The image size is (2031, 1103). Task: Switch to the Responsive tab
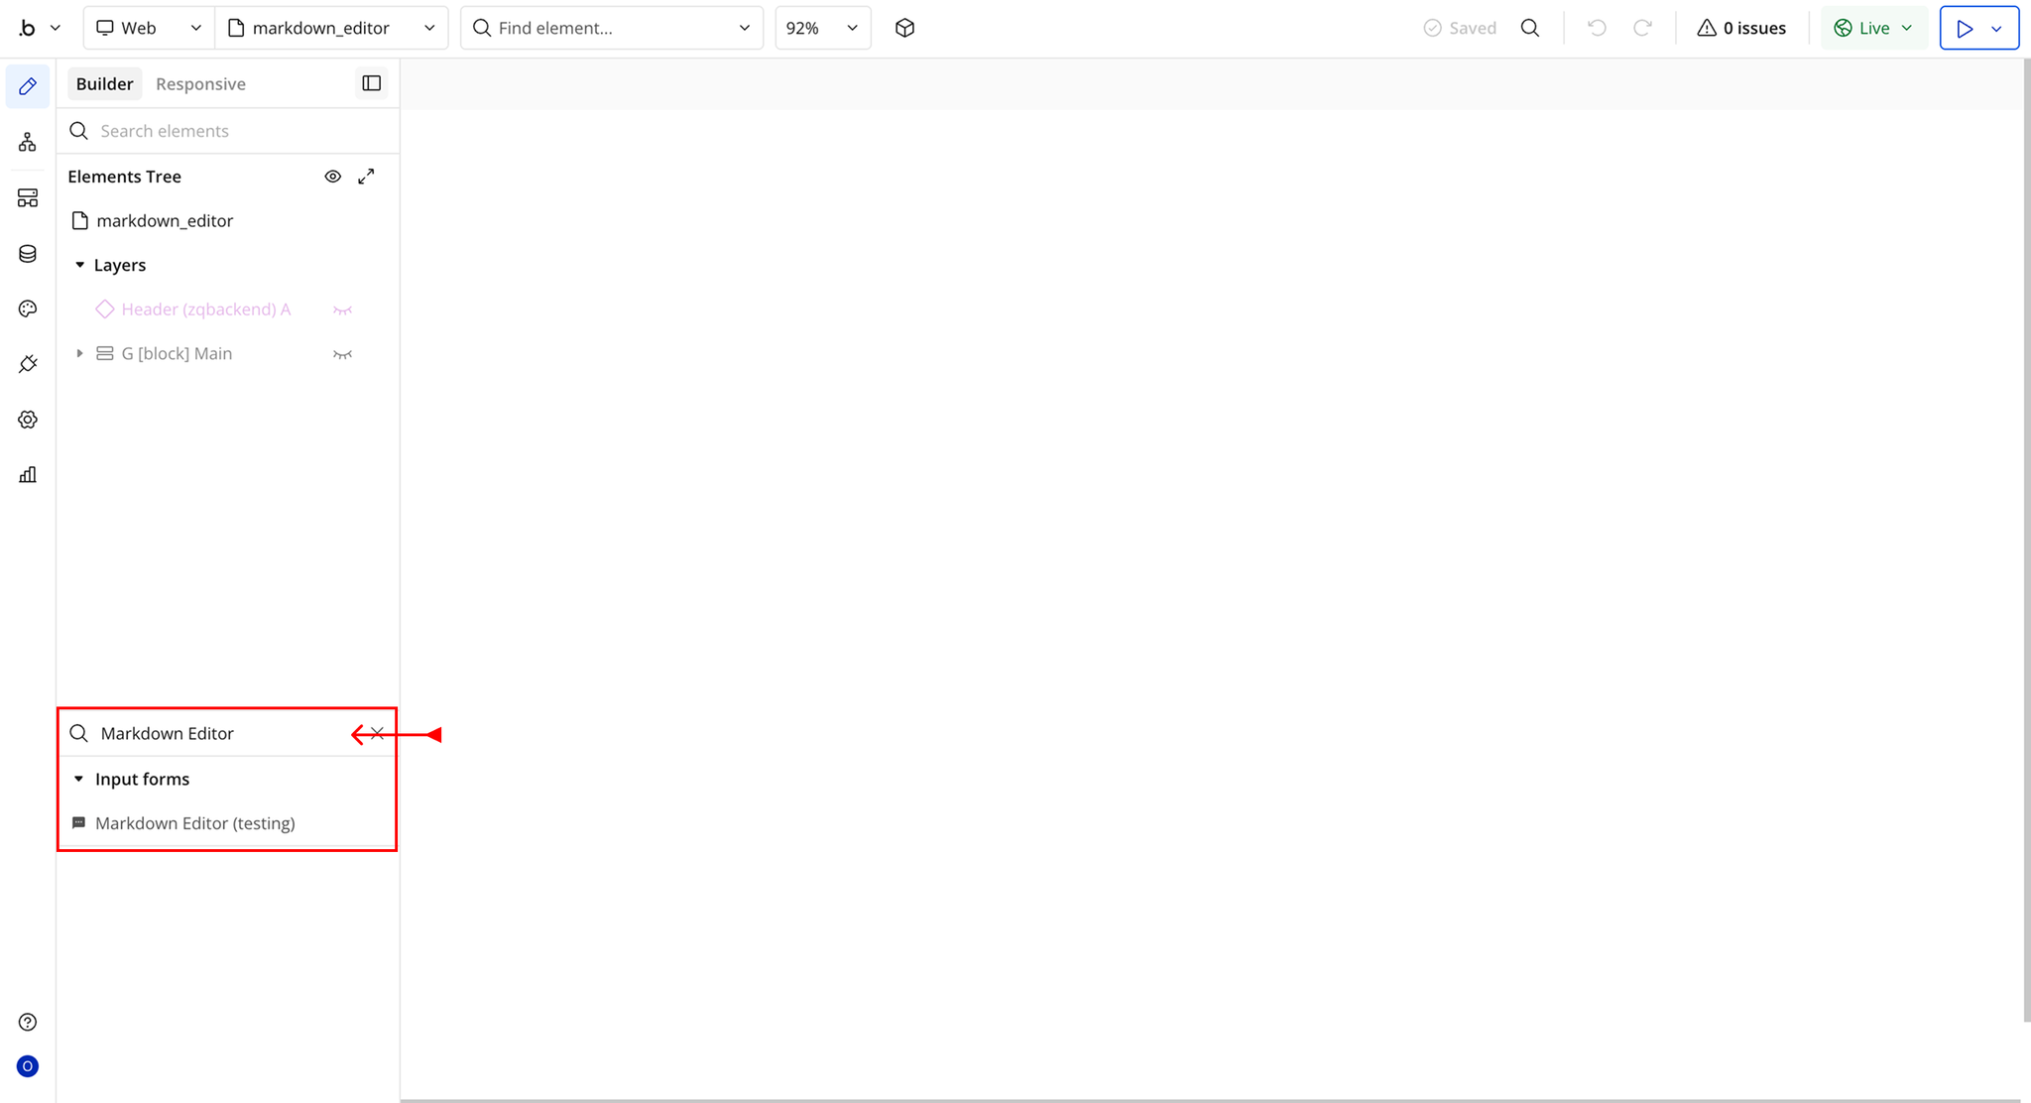pos(200,84)
